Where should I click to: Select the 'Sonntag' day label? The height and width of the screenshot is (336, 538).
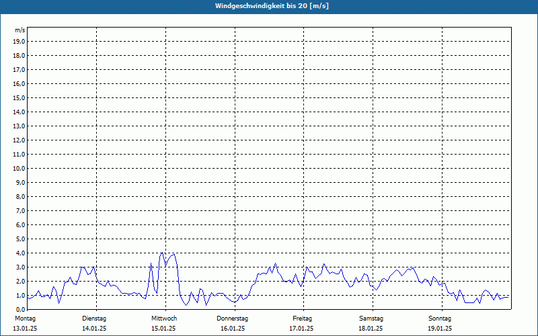(440, 319)
